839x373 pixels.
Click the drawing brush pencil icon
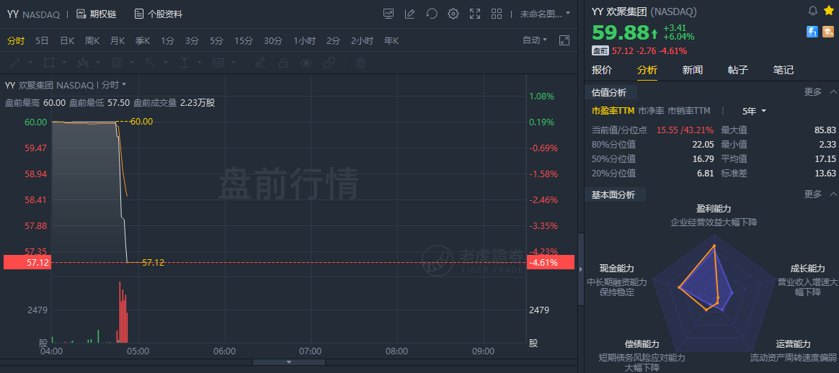pyautogui.click(x=260, y=63)
